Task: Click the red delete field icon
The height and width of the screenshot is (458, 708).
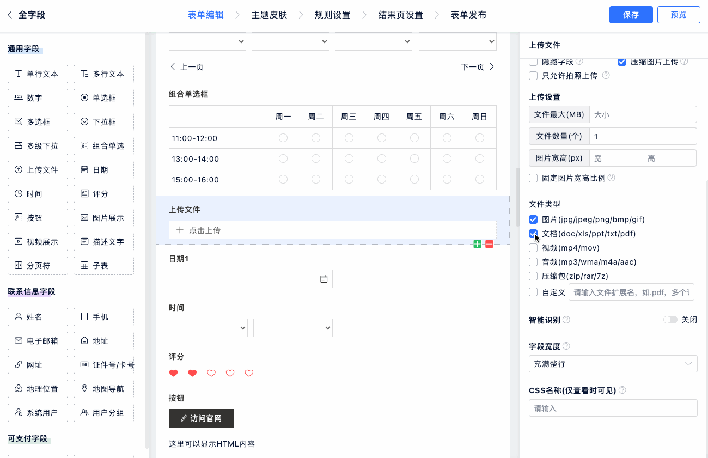Action: (x=489, y=244)
